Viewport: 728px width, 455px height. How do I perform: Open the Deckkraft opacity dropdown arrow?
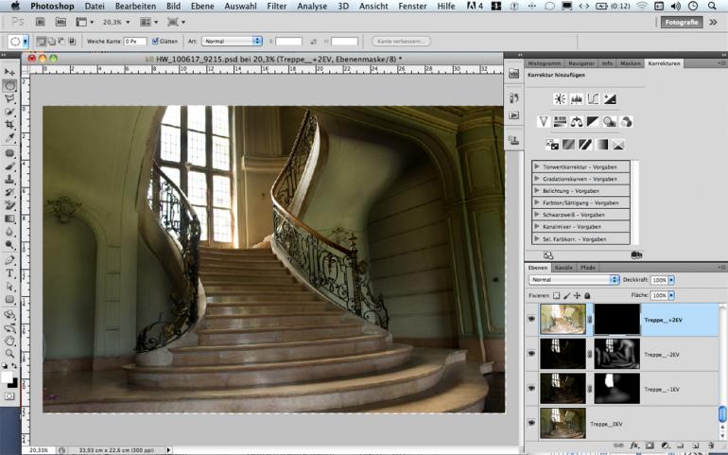[671, 280]
